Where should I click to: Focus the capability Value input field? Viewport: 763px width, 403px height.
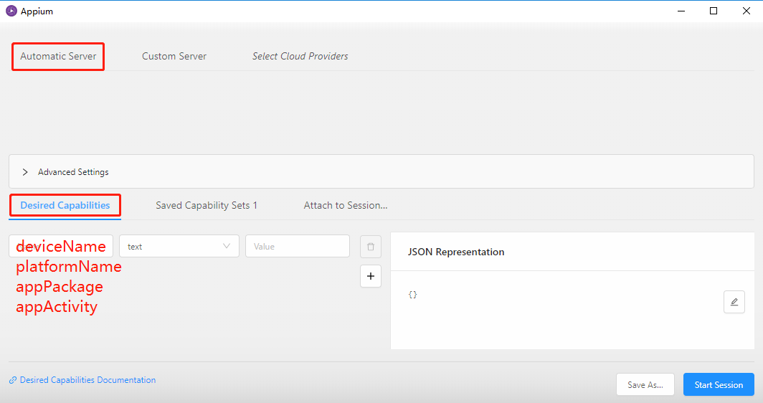pyautogui.click(x=297, y=246)
